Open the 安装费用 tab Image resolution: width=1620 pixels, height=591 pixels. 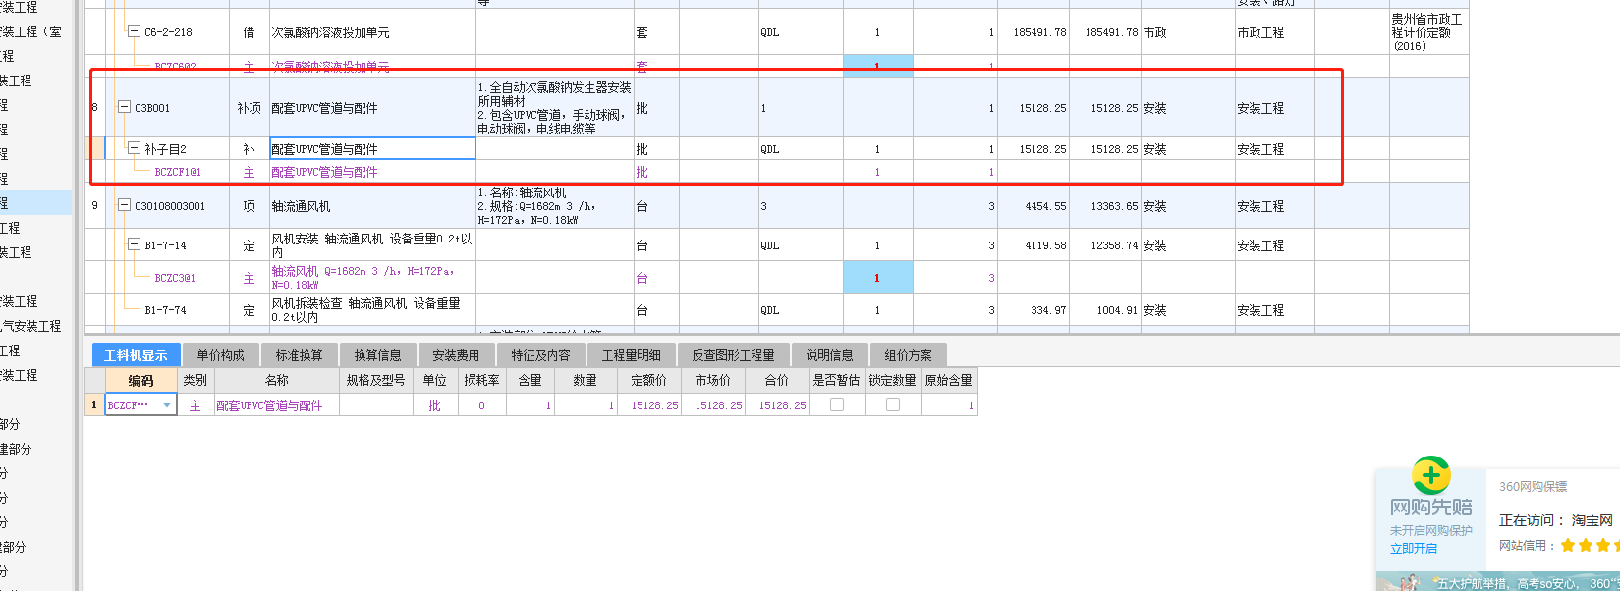tap(456, 355)
